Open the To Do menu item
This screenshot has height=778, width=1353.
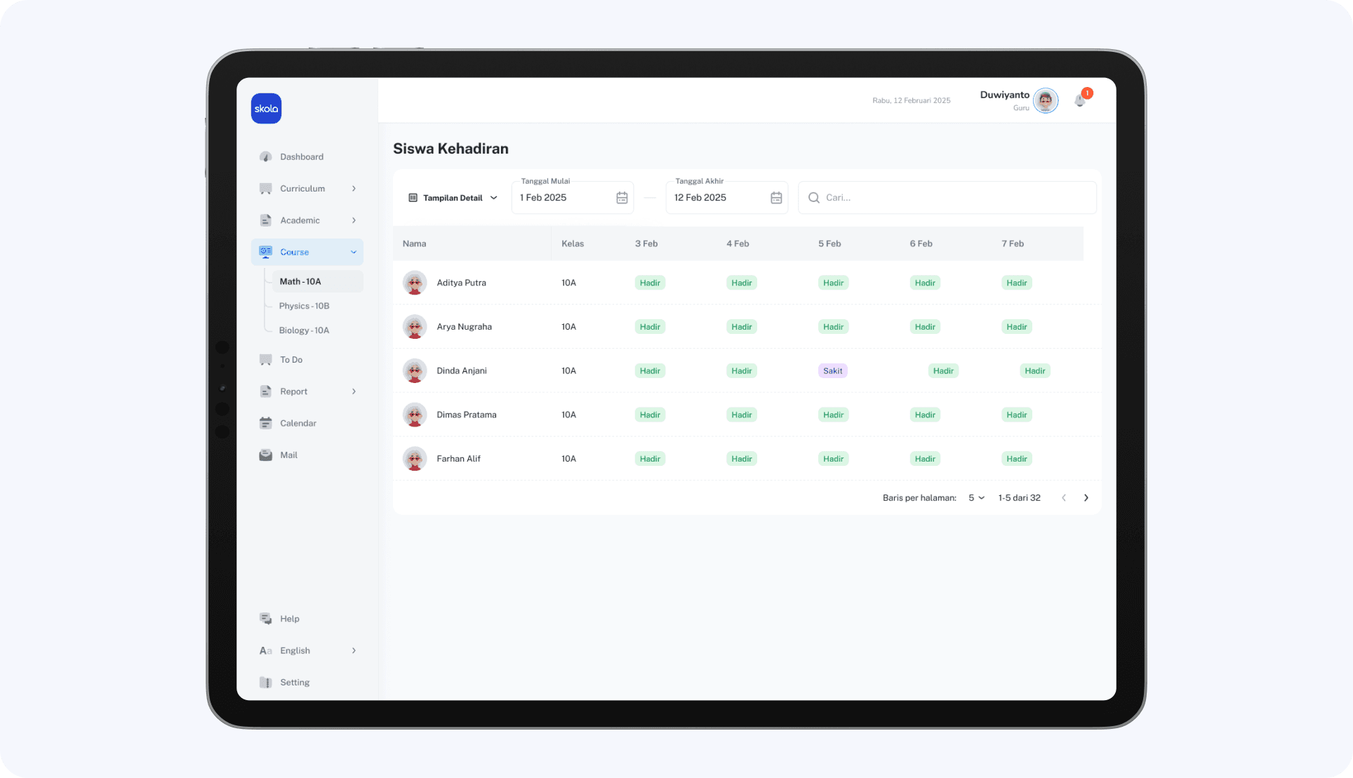[x=291, y=360]
